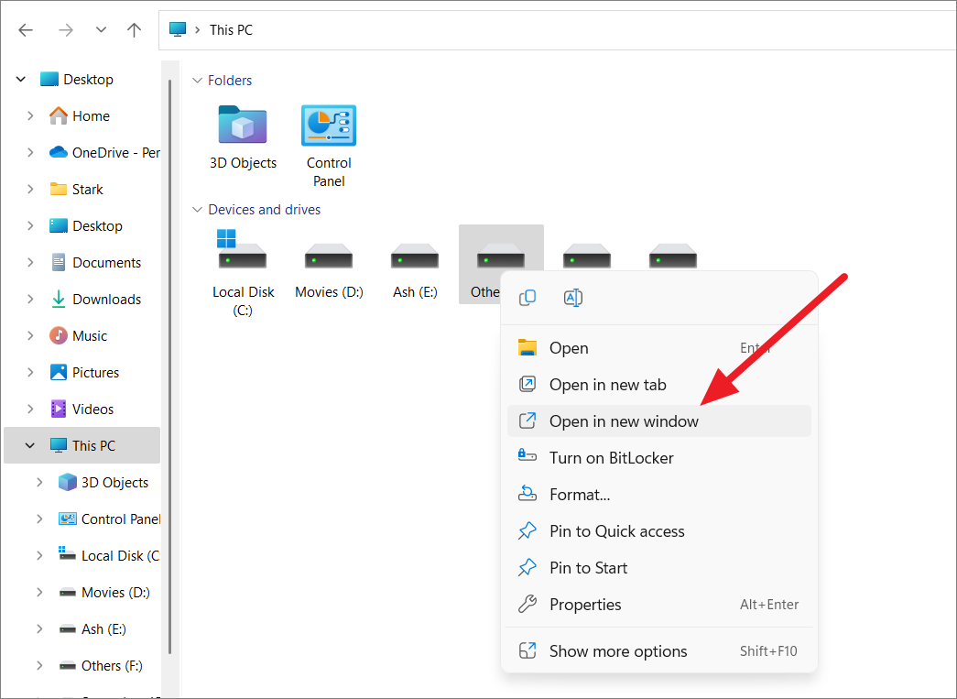The image size is (957, 699).
Task: Choose Format... from context menu
Action: tap(659, 495)
